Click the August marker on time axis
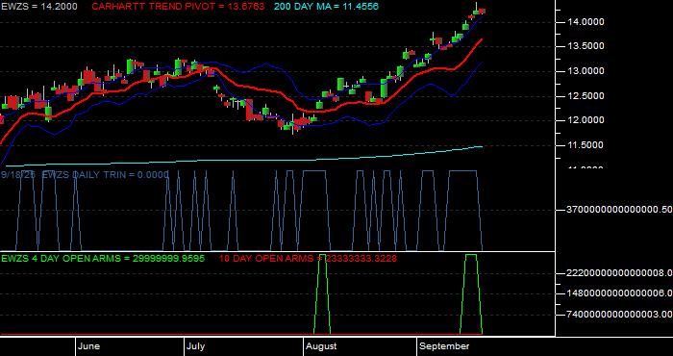The width and height of the screenshot is (673, 356). pyautogui.click(x=321, y=346)
